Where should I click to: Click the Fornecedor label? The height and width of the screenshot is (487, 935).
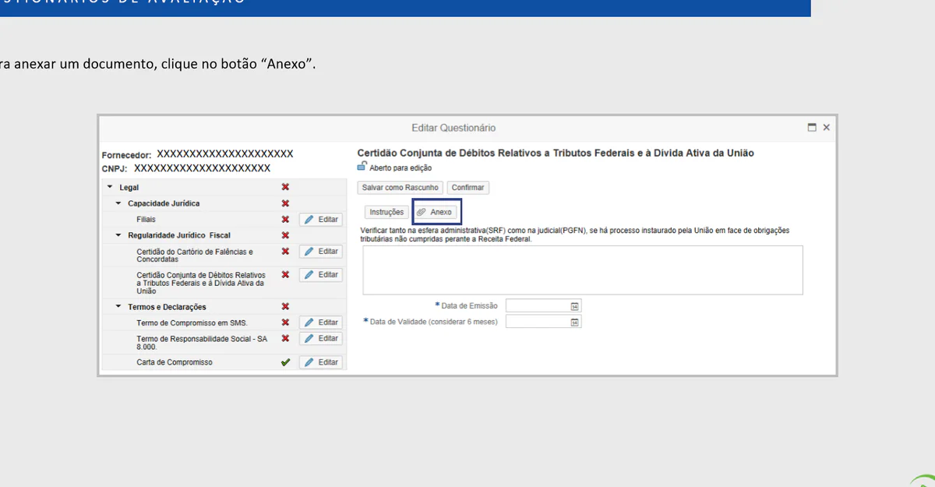[127, 155]
